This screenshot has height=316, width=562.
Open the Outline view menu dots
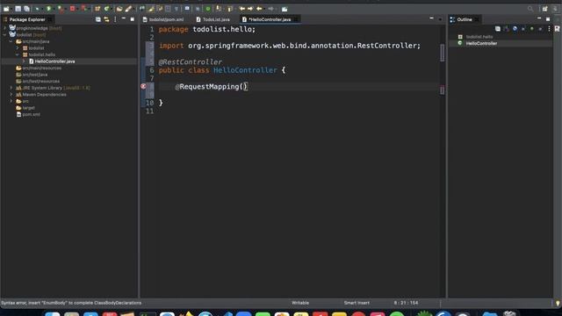549,29
